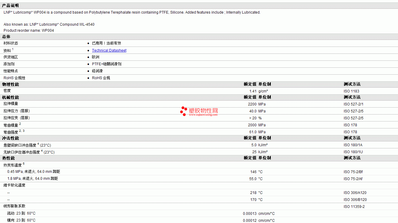Click the transverse expansion value 0.00012
The image size is (398, 223).
tap(250, 221)
